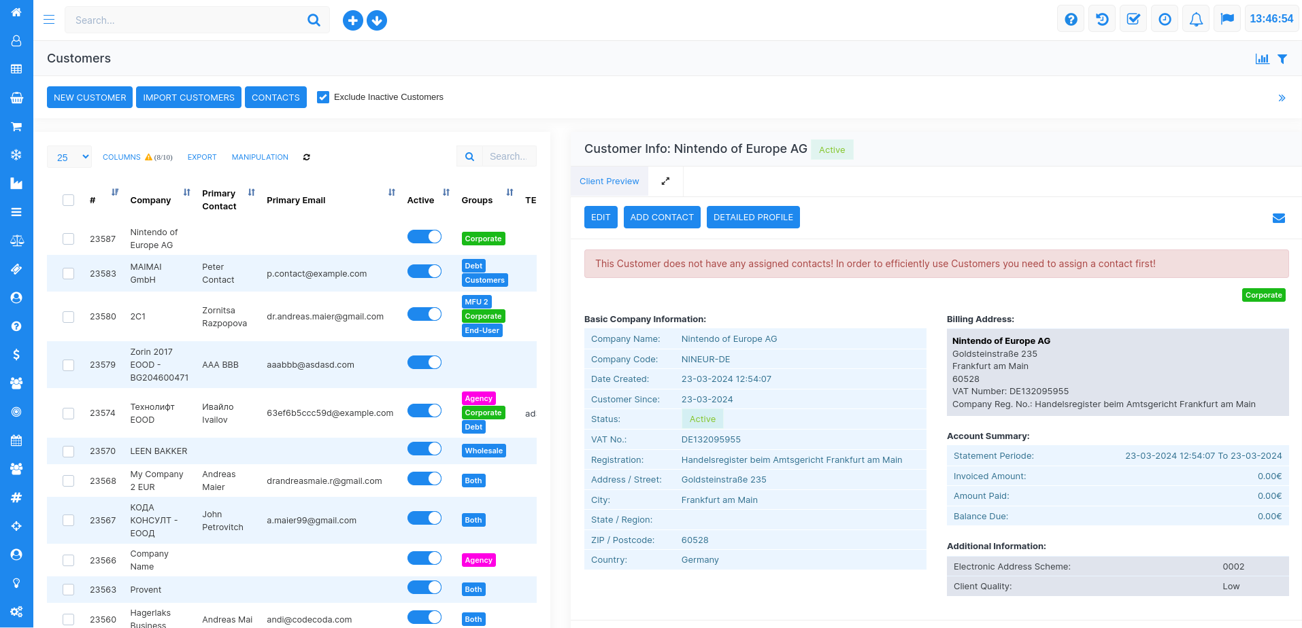Open the filter funnel icon
The image size is (1302, 628).
tap(1282, 59)
